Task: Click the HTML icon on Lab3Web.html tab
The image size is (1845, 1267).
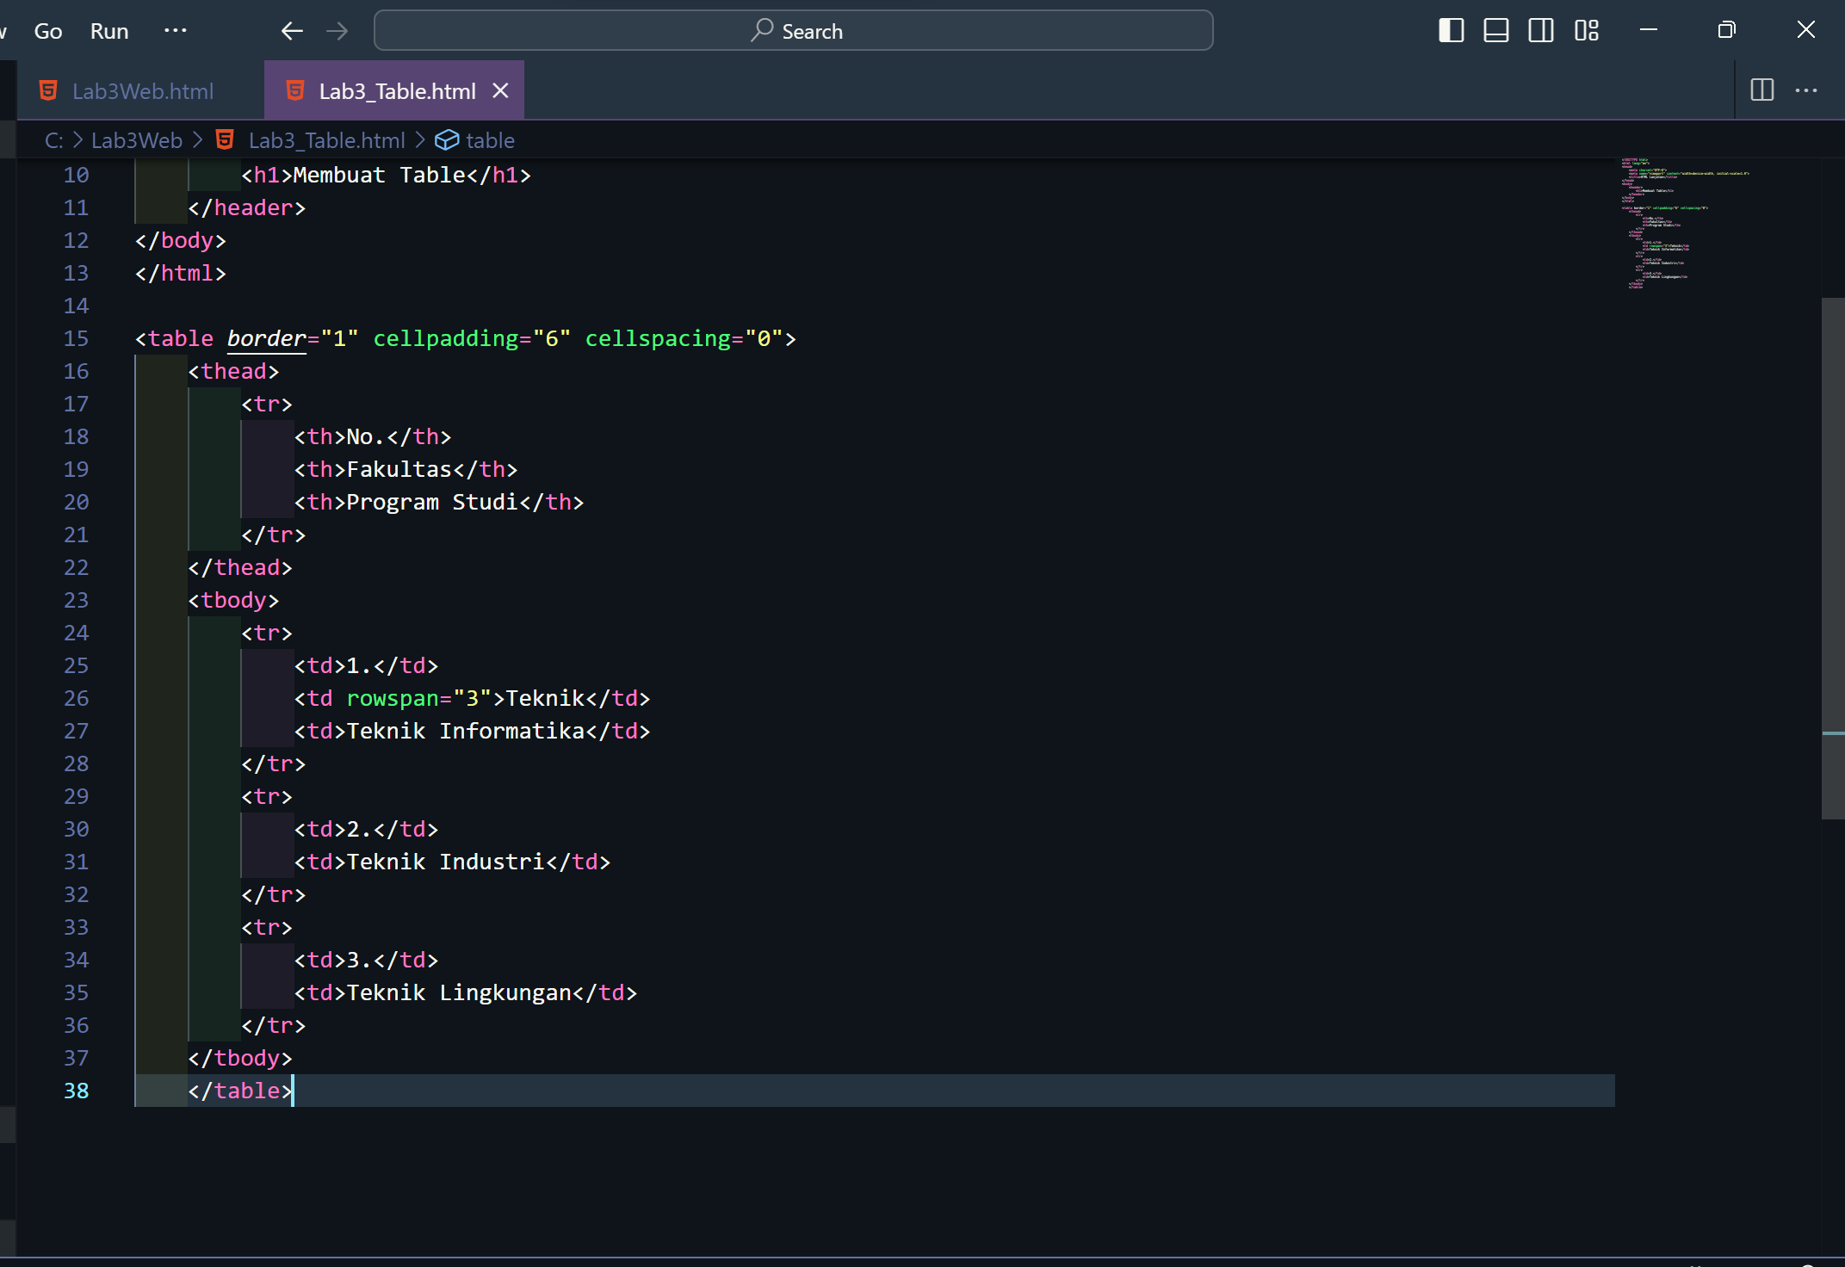Action: [47, 90]
